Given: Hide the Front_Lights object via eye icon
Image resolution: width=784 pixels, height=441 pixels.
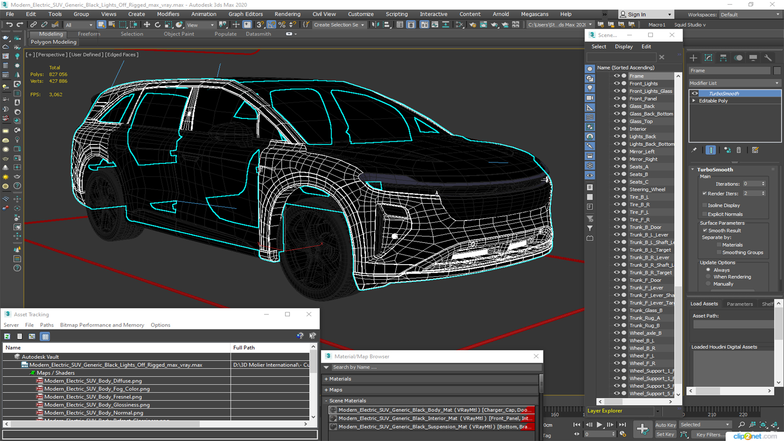Looking at the screenshot, I should click(x=617, y=83).
